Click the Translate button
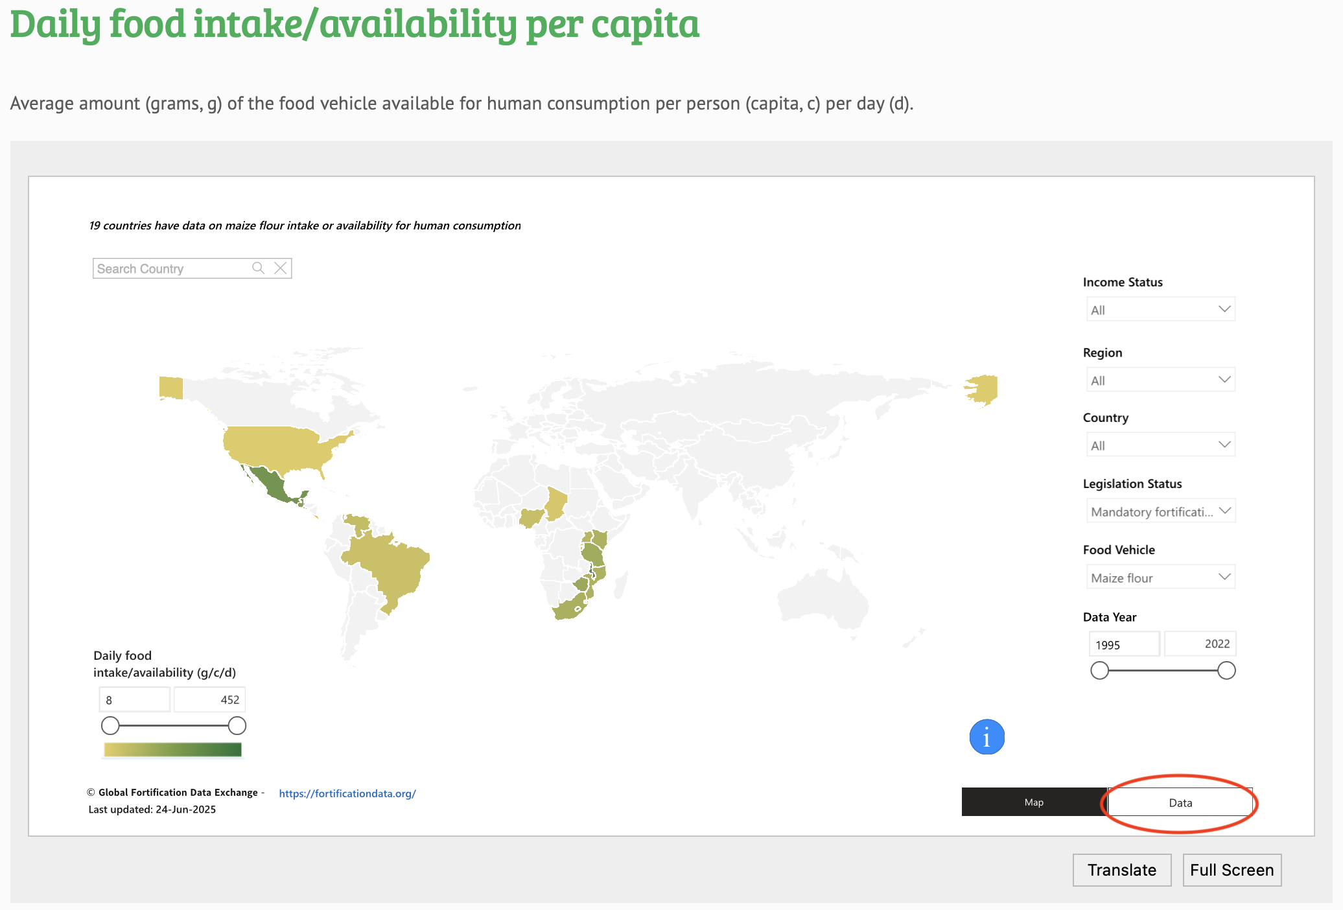Viewport: 1343px width, 910px height. click(x=1121, y=870)
